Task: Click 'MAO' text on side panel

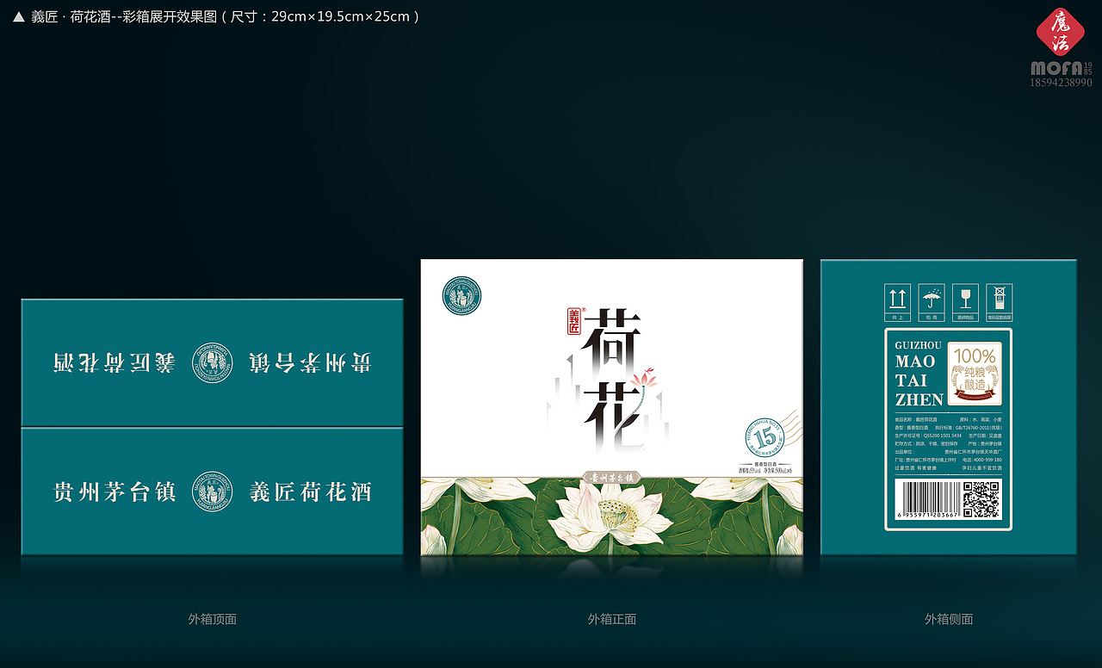Action: click(914, 362)
